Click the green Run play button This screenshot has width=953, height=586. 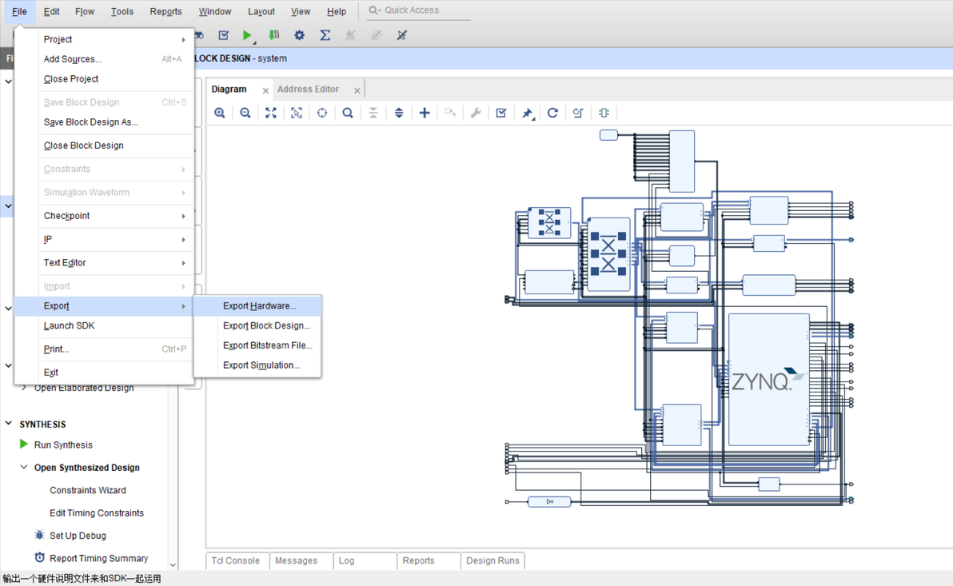247,35
